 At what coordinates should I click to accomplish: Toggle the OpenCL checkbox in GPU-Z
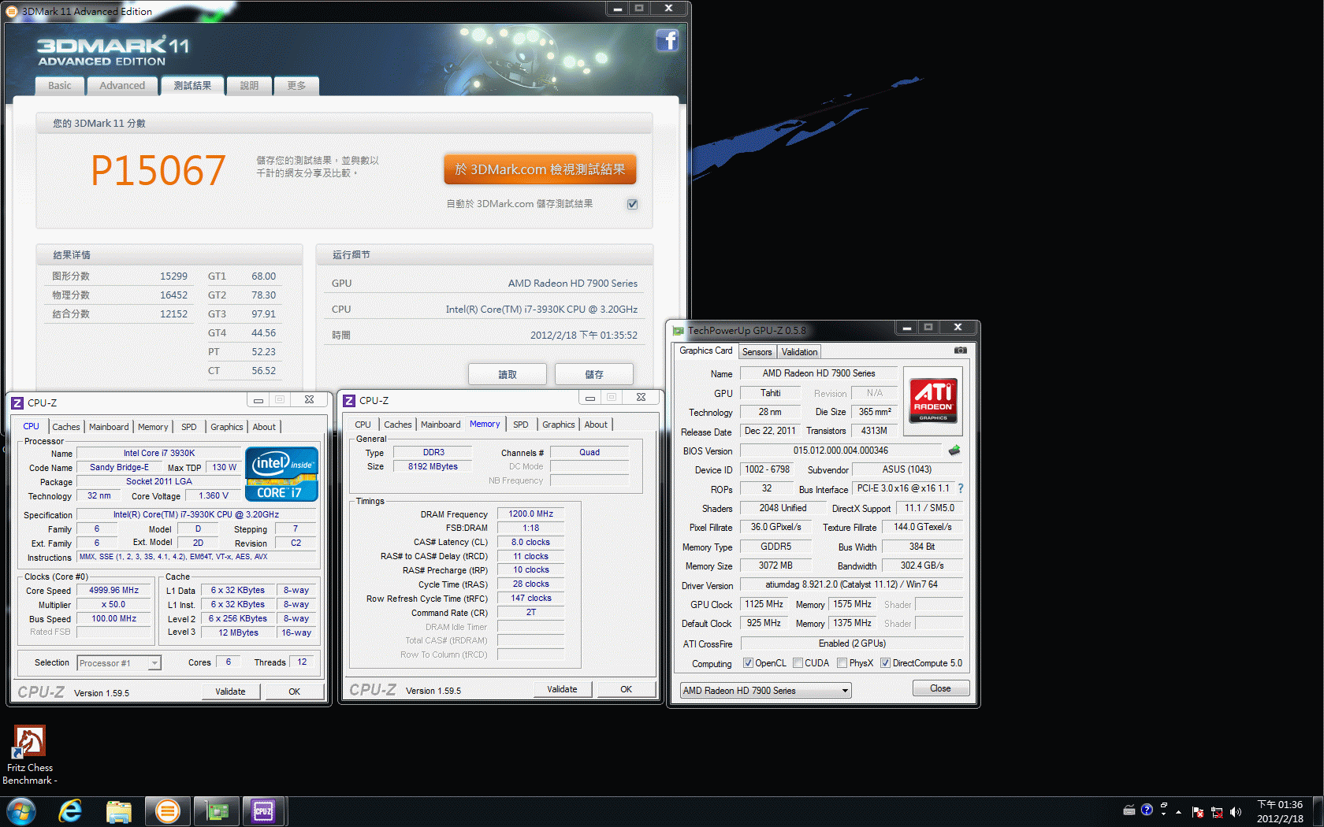[x=748, y=663]
